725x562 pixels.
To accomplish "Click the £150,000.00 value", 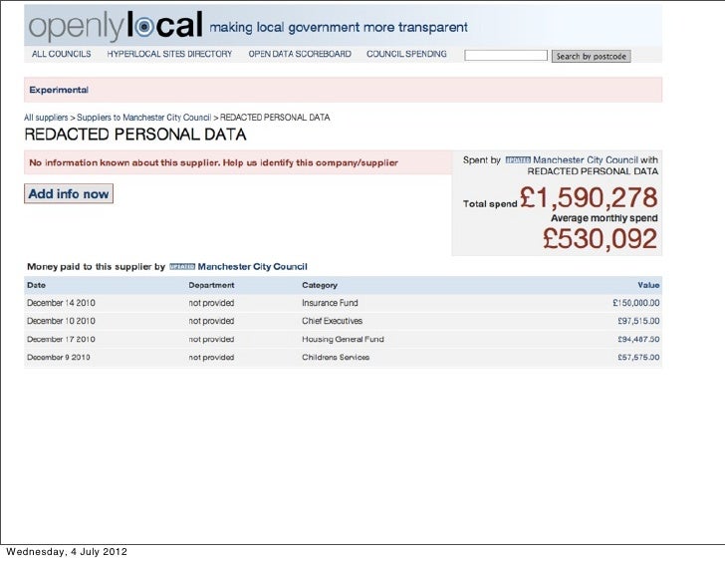I will [636, 303].
